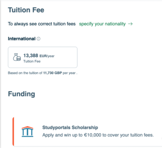Click the EUR/year currency unit text

pos(47,55)
